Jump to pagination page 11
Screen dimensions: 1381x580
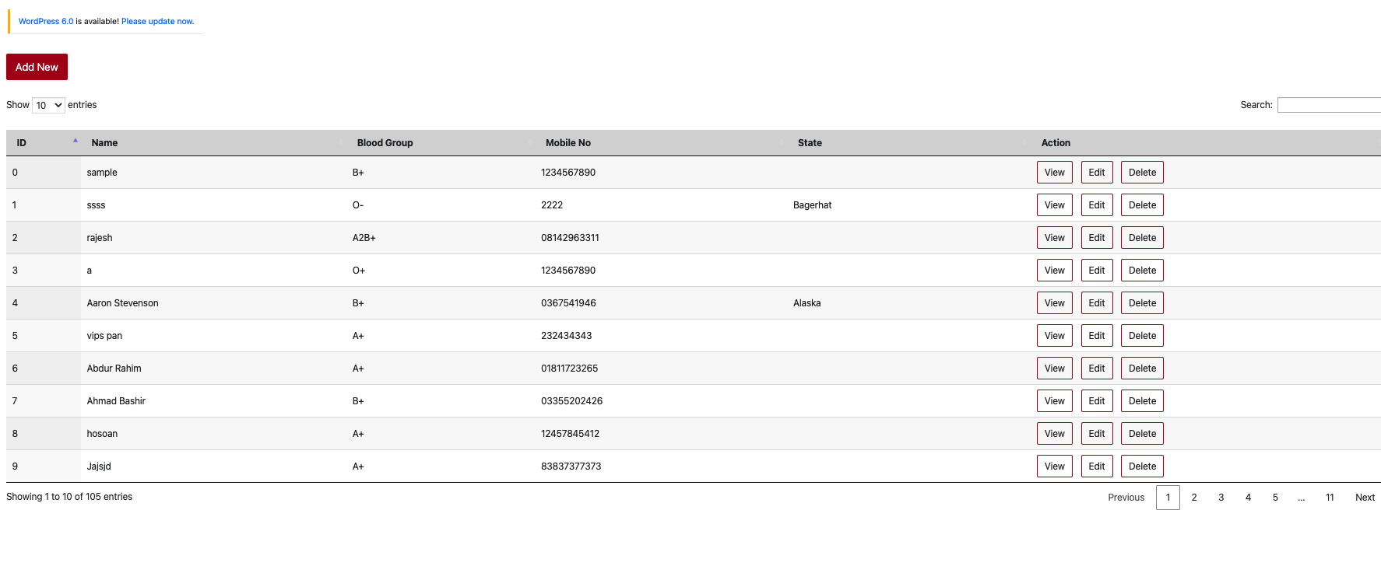(1330, 498)
